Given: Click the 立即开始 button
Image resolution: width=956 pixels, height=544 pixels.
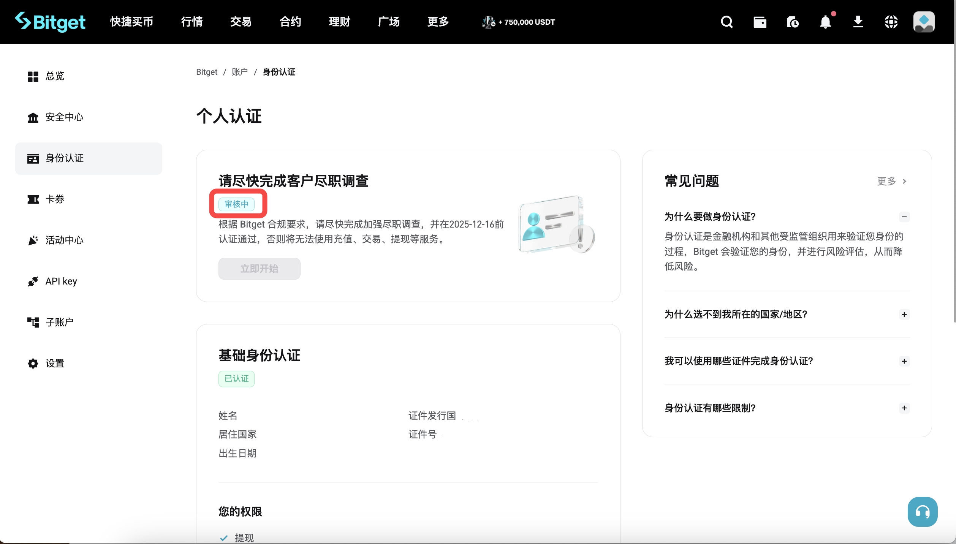Looking at the screenshot, I should (259, 269).
